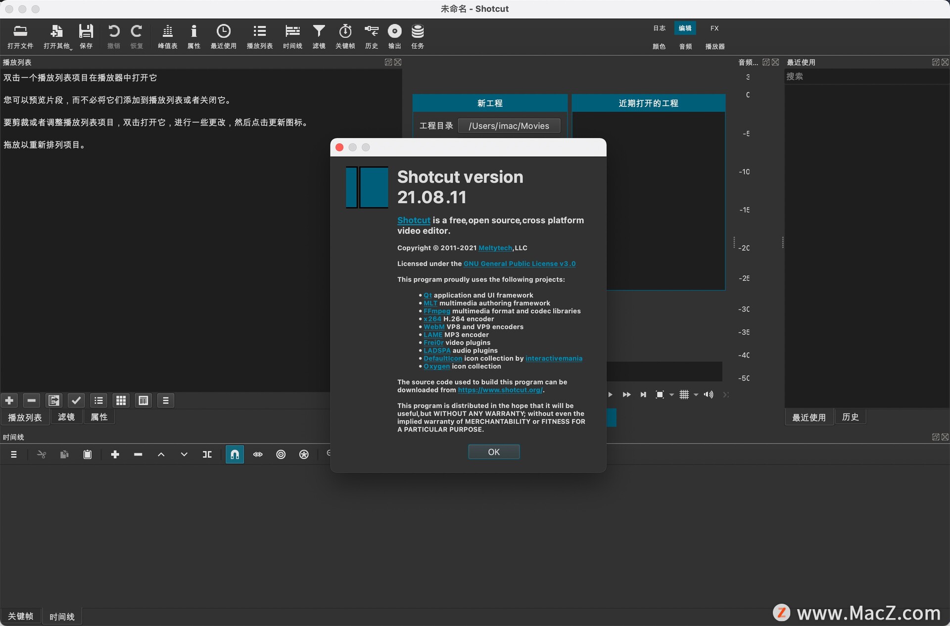Open the 打开其他 (Open Other) menu
950x626 pixels.
57,37
